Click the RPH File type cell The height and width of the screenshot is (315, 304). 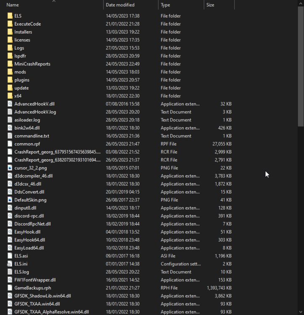point(169,288)
